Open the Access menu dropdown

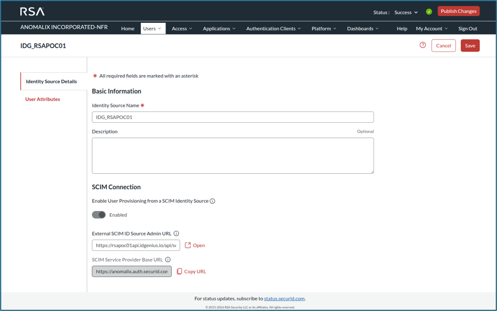pyautogui.click(x=182, y=29)
